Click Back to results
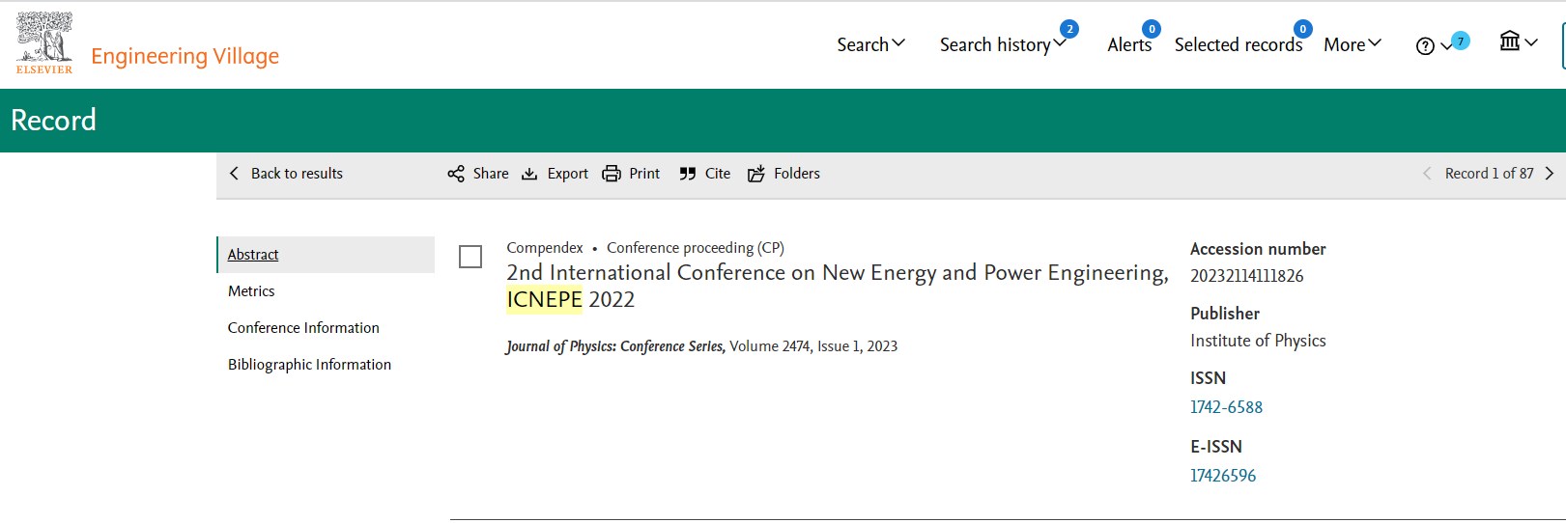The image size is (1566, 523). pos(297,174)
